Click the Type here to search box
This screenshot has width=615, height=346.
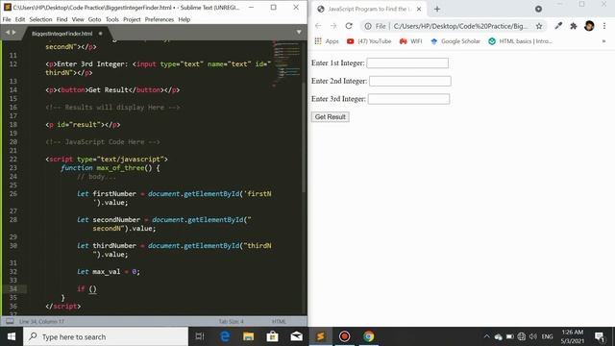[106, 336]
